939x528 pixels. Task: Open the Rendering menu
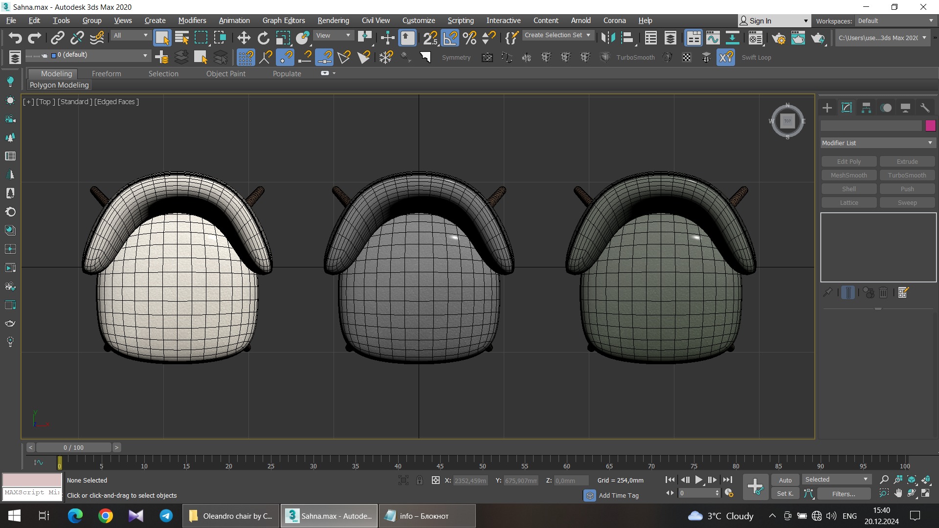pyautogui.click(x=333, y=21)
